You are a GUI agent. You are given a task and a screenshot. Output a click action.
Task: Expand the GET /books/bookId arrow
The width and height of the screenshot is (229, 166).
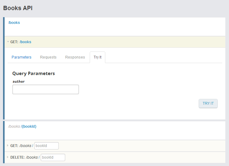tap(8, 145)
